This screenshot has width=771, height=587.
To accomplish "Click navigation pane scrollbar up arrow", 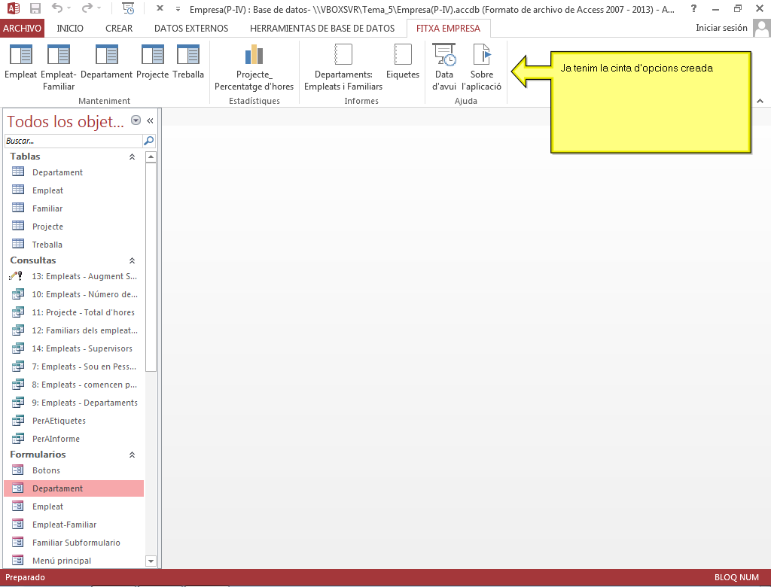I will point(151,157).
